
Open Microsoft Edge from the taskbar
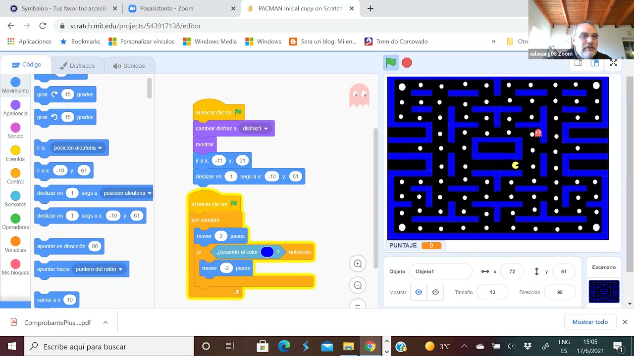(284, 346)
